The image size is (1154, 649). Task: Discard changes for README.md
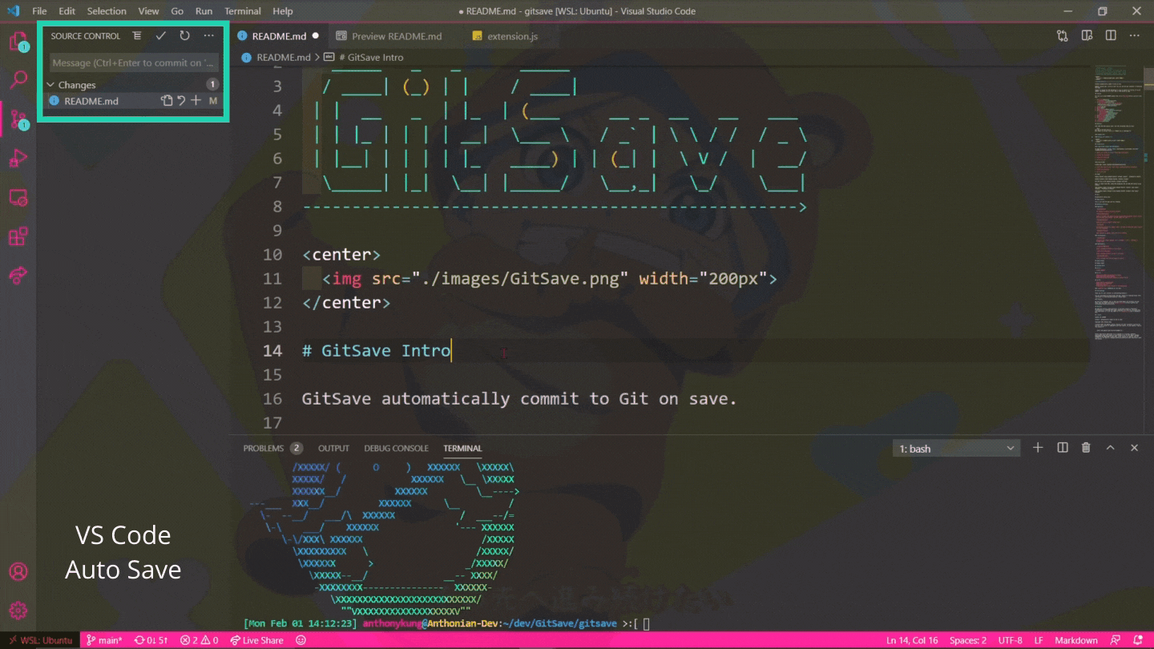(181, 101)
